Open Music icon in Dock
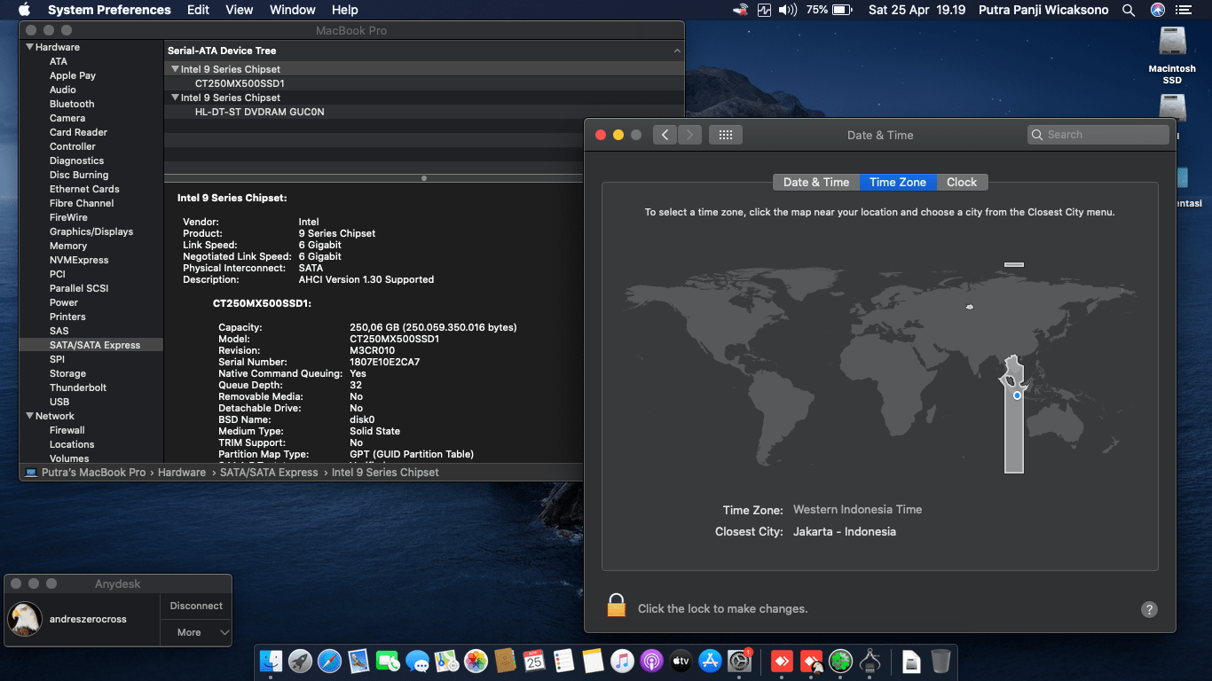This screenshot has height=681, width=1212. click(622, 661)
